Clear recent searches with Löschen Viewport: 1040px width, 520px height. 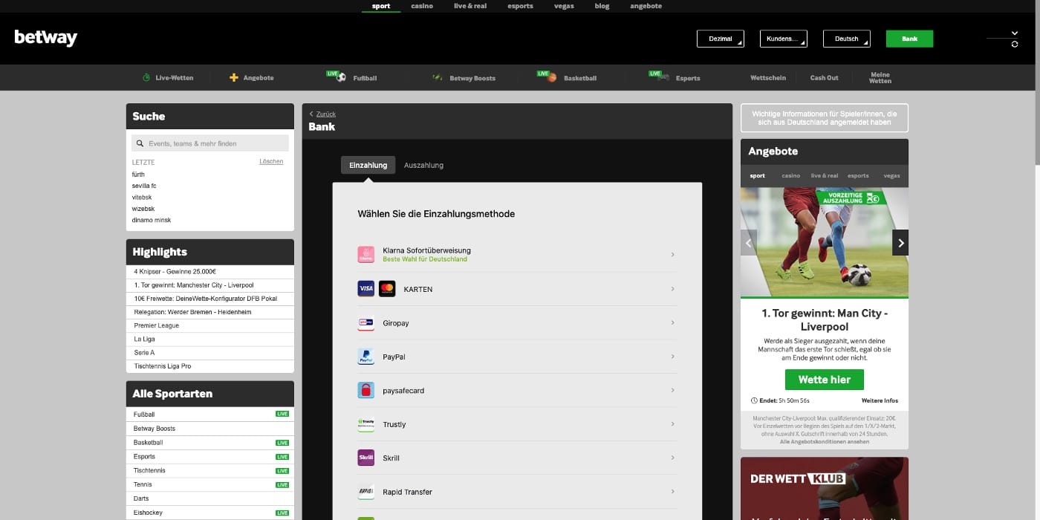(271, 161)
